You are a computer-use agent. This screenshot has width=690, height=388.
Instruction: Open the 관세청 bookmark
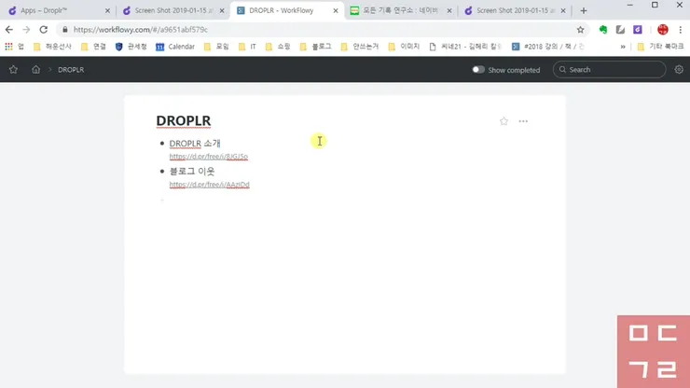(131, 47)
